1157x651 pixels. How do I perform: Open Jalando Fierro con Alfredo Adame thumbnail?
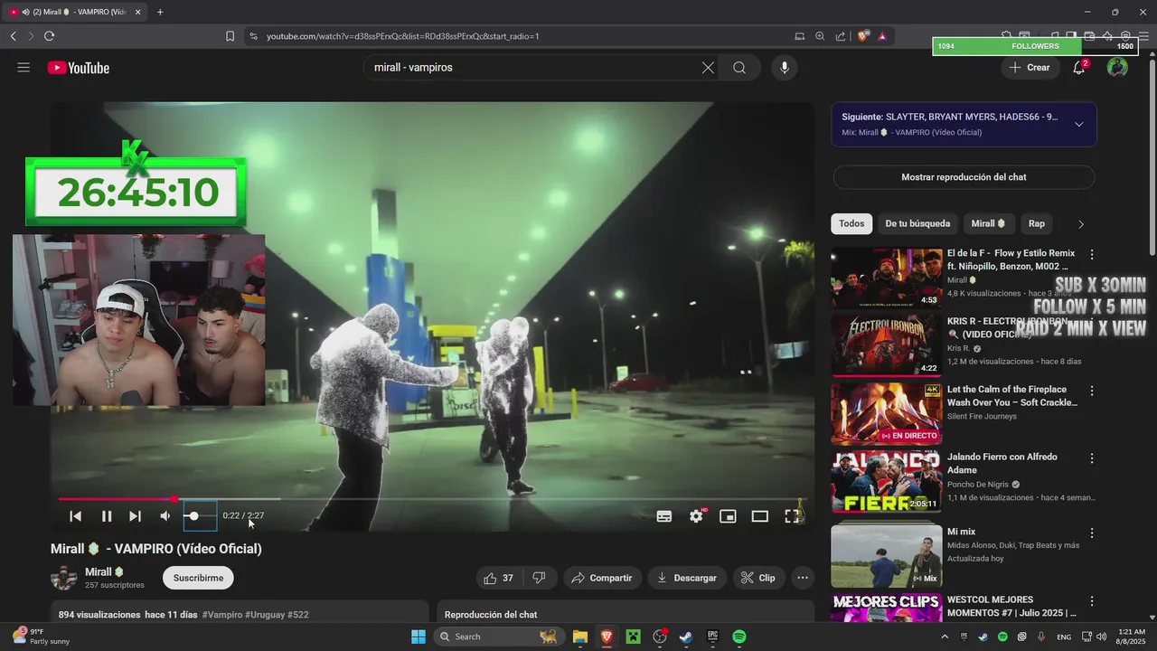(887, 482)
